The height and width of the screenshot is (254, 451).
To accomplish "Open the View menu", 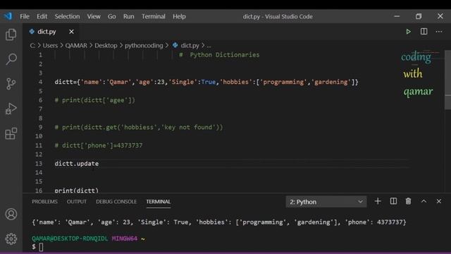I will pos(94,16).
